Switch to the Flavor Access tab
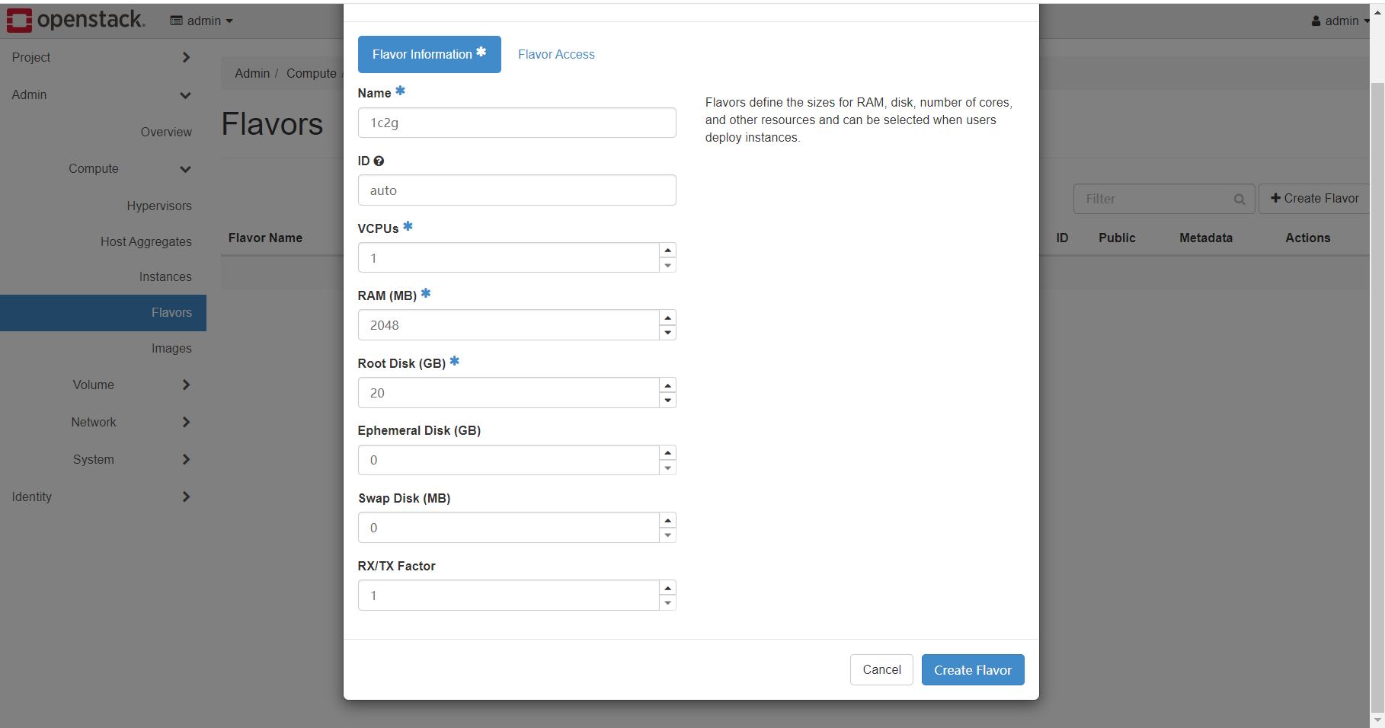Viewport: 1385px width, 728px height. point(556,55)
